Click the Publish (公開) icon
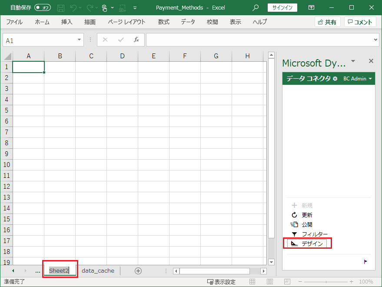The width and height of the screenshot is (382, 287). tap(294, 224)
